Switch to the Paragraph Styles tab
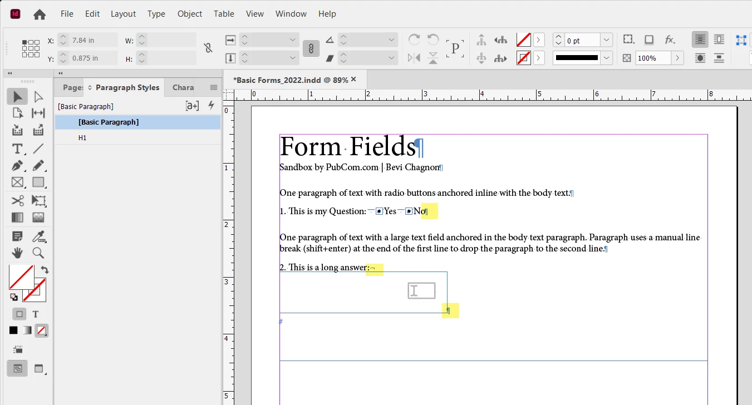The image size is (752, 405). pyautogui.click(x=124, y=87)
